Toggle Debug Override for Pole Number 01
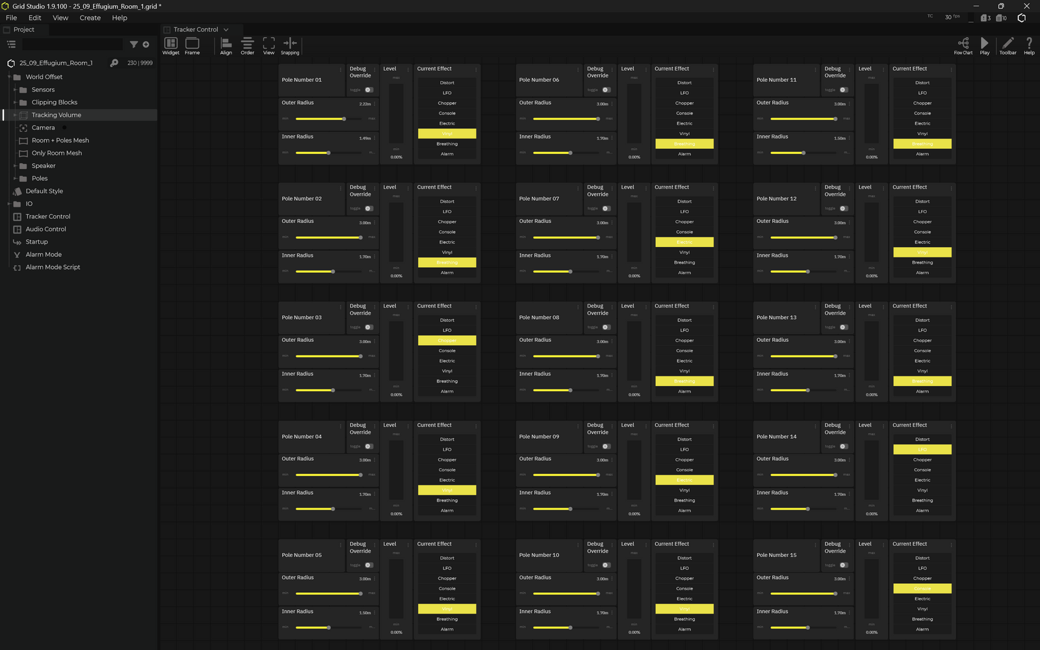 tap(369, 90)
